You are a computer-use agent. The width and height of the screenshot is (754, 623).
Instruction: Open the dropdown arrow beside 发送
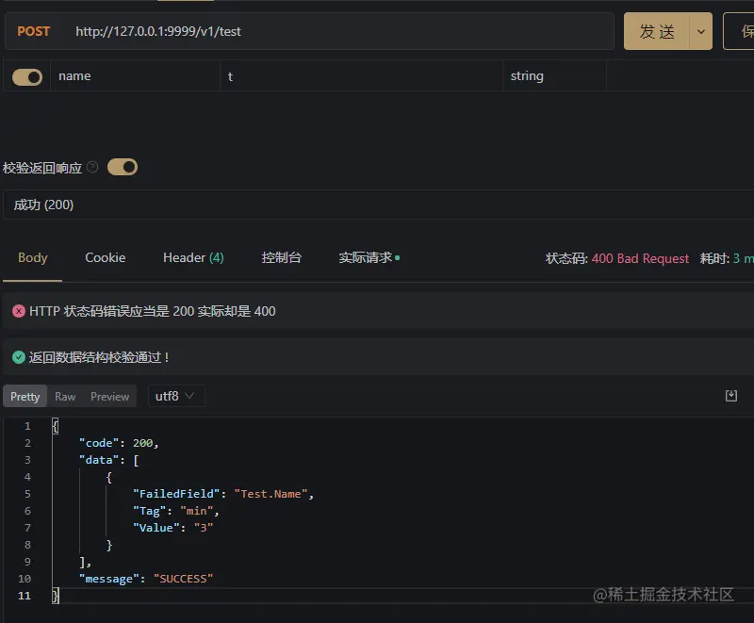tap(701, 32)
